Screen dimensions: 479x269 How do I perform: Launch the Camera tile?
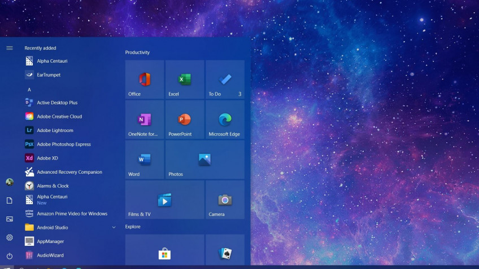(225, 200)
